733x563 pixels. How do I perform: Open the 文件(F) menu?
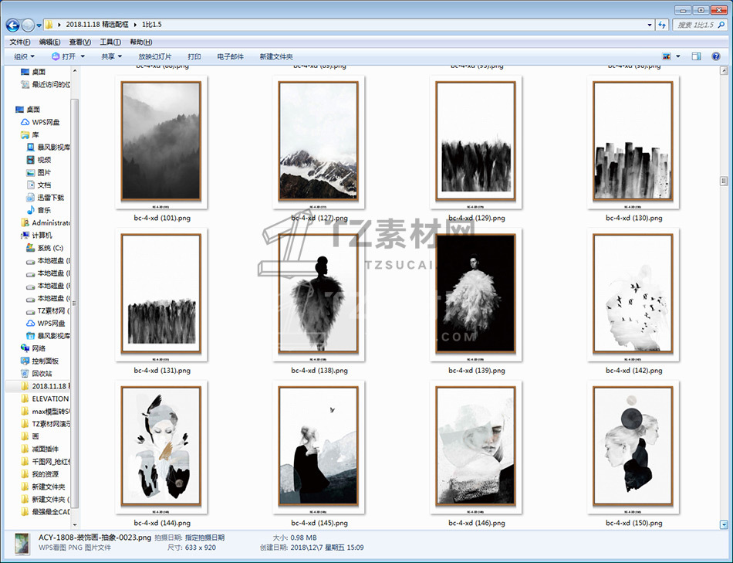[20, 42]
